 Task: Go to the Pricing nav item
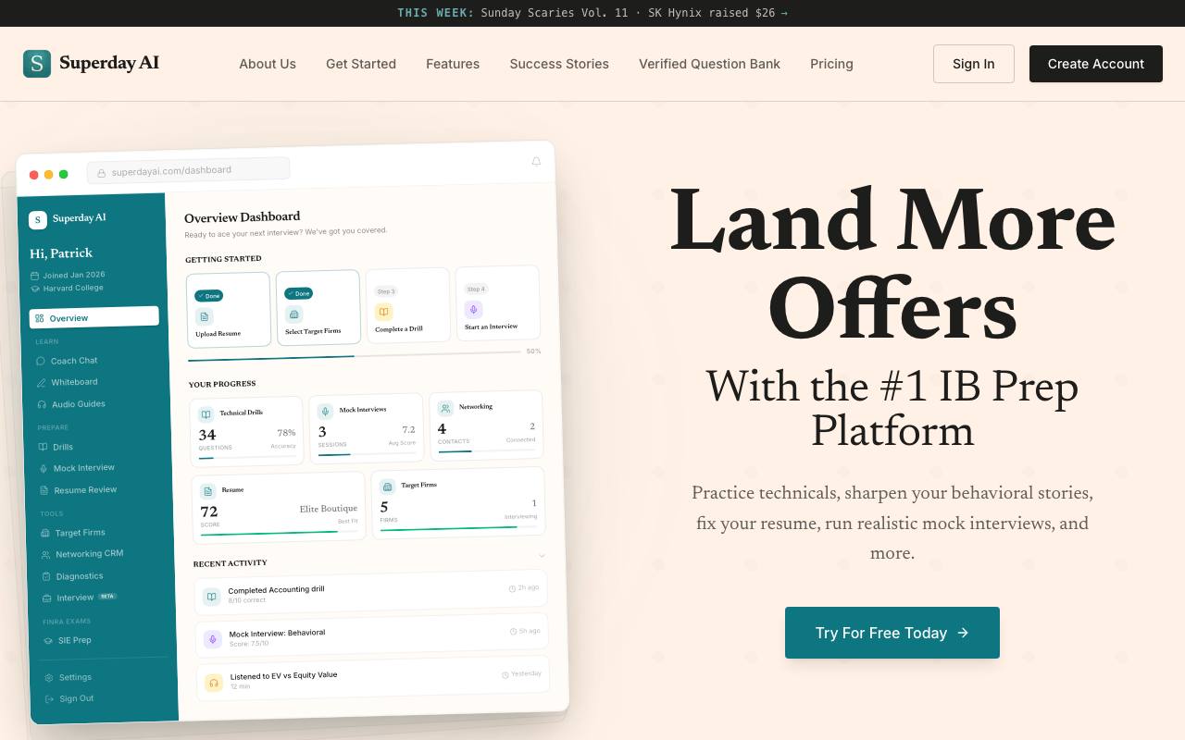[831, 64]
